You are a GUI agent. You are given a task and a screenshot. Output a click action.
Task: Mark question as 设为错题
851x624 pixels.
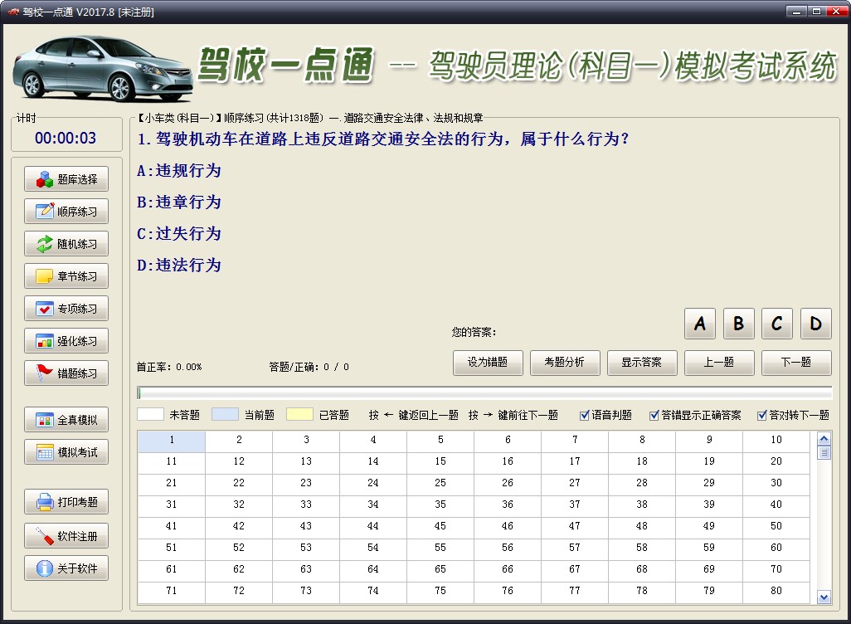tap(488, 363)
